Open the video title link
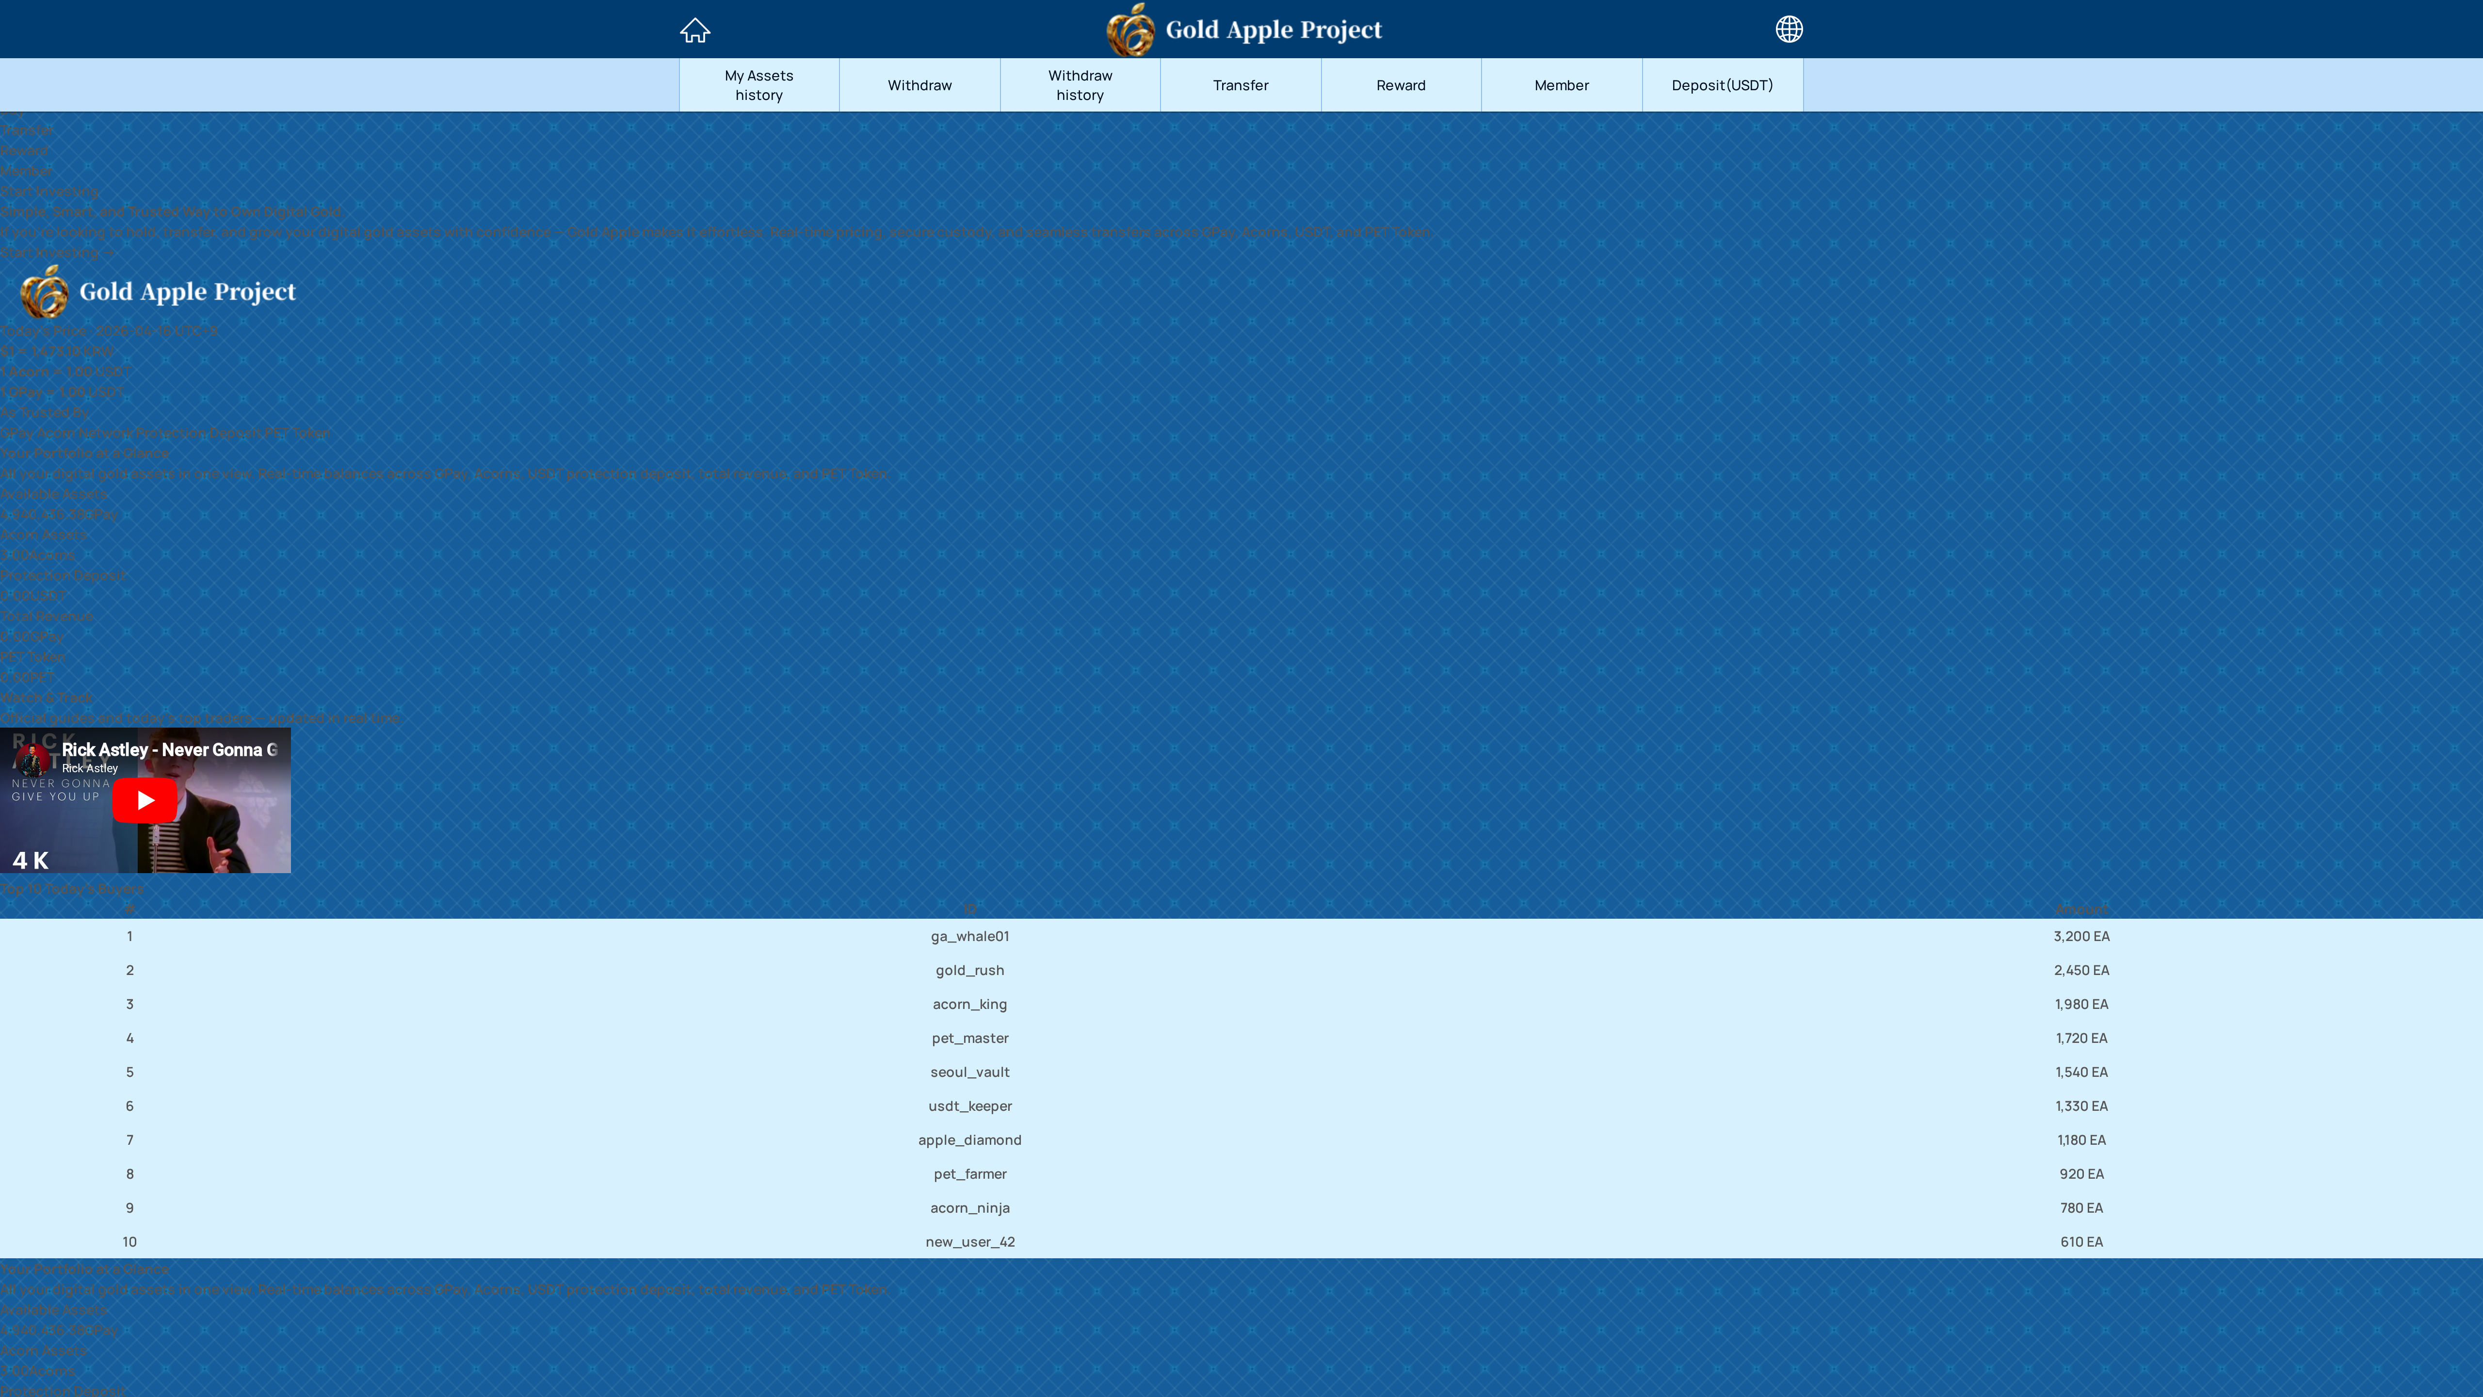This screenshot has height=1397, width=2483. (x=169, y=749)
